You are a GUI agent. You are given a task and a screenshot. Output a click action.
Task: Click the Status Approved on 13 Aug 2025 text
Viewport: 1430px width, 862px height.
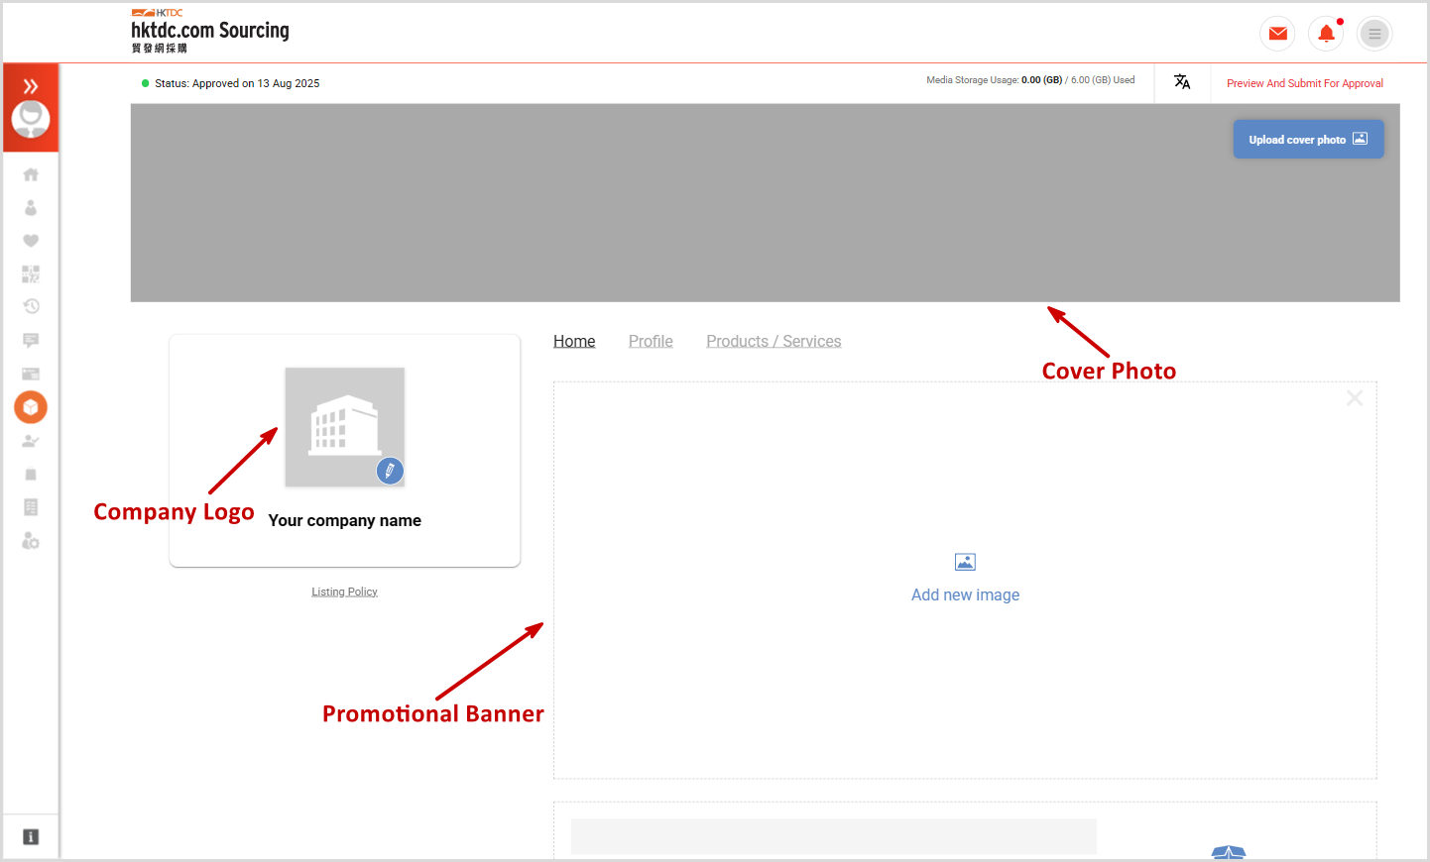click(237, 83)
